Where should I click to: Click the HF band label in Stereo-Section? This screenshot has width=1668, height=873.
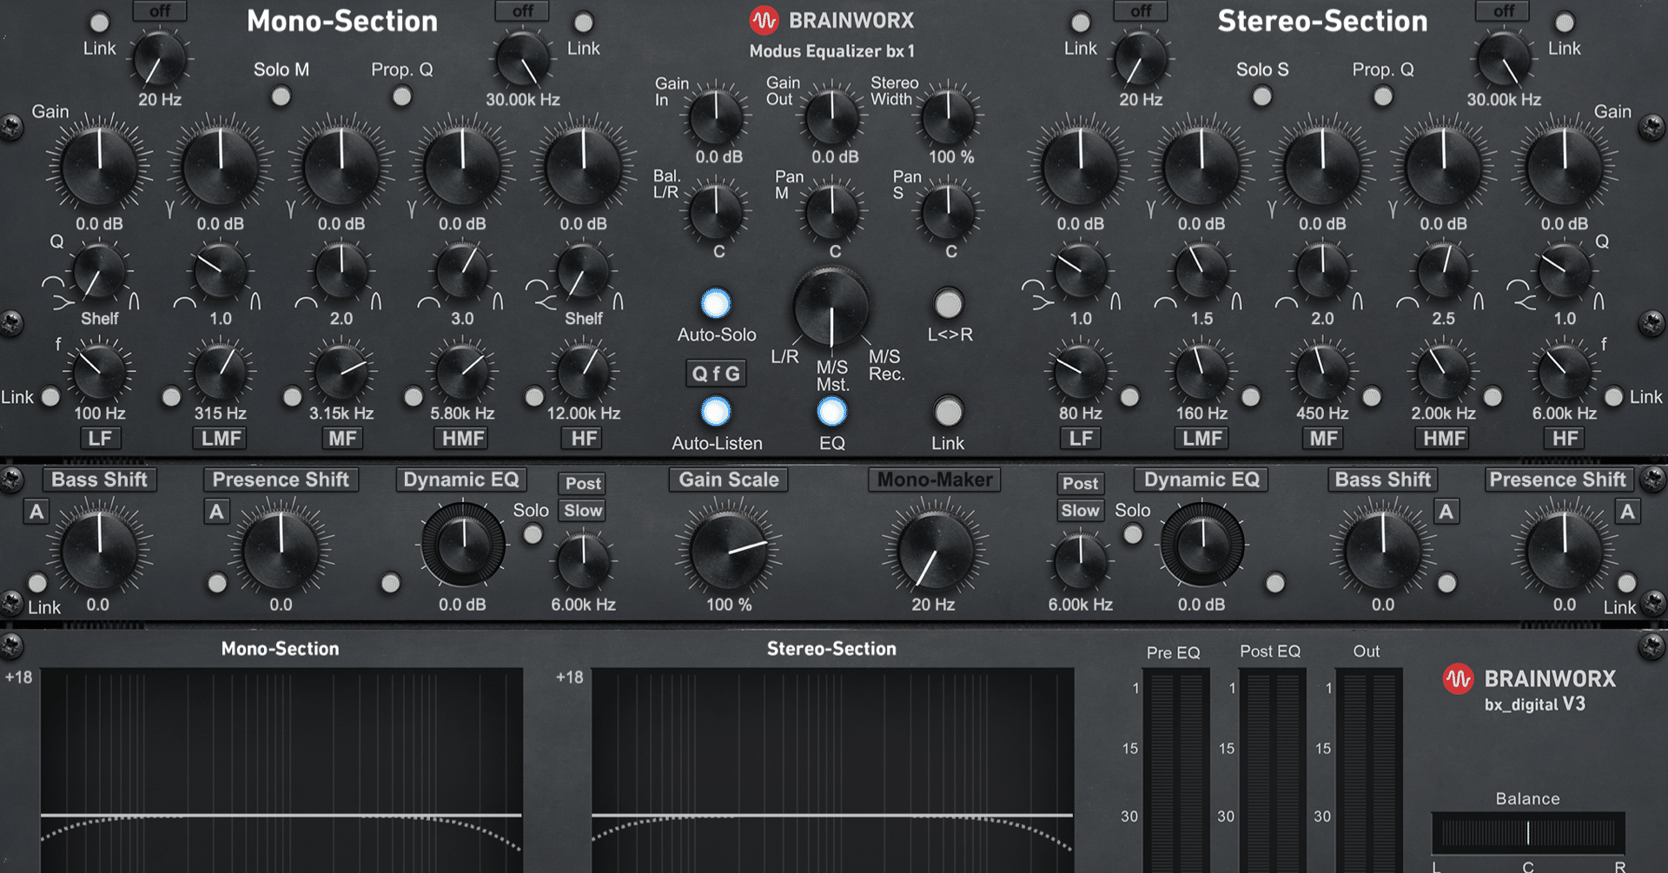coord(1564,438)
